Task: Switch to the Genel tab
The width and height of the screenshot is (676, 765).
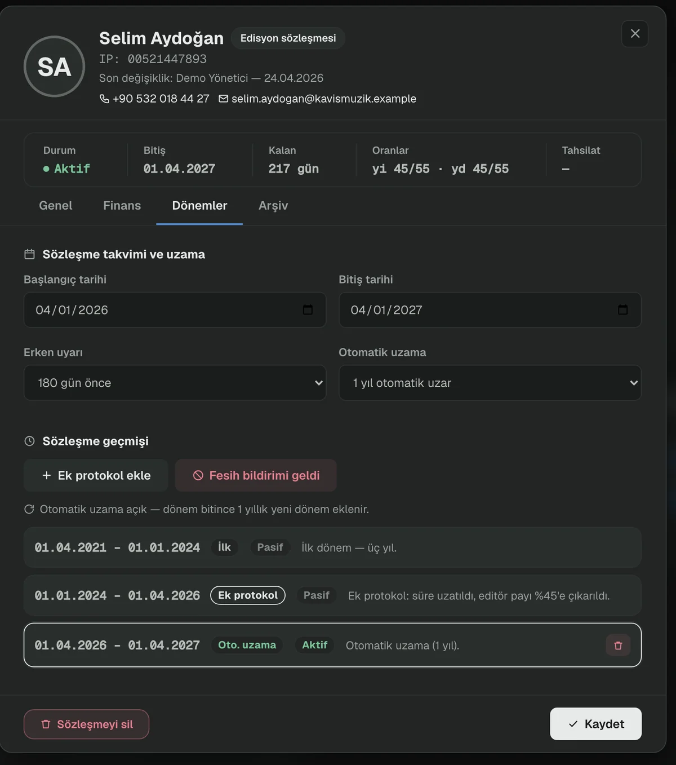Action: click(55, 206)
